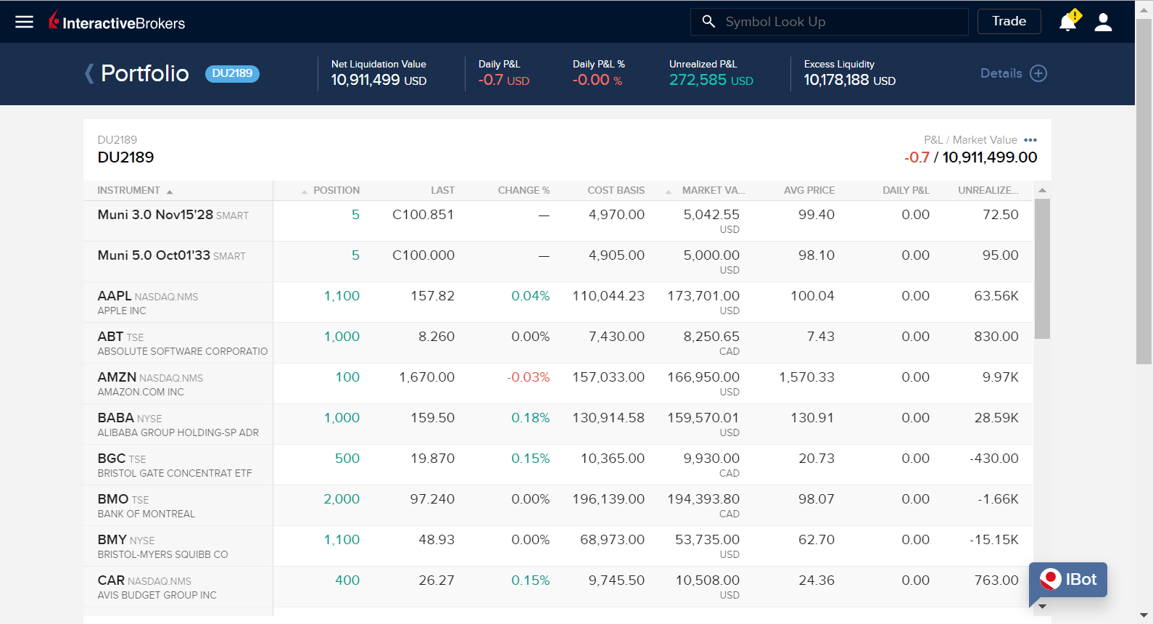Click BGC position value 500
This screenshot has width=1153, height=624.
click(347, 459)
